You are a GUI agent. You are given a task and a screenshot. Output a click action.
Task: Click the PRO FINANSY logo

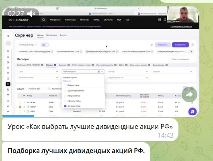(x=18, y=20)
